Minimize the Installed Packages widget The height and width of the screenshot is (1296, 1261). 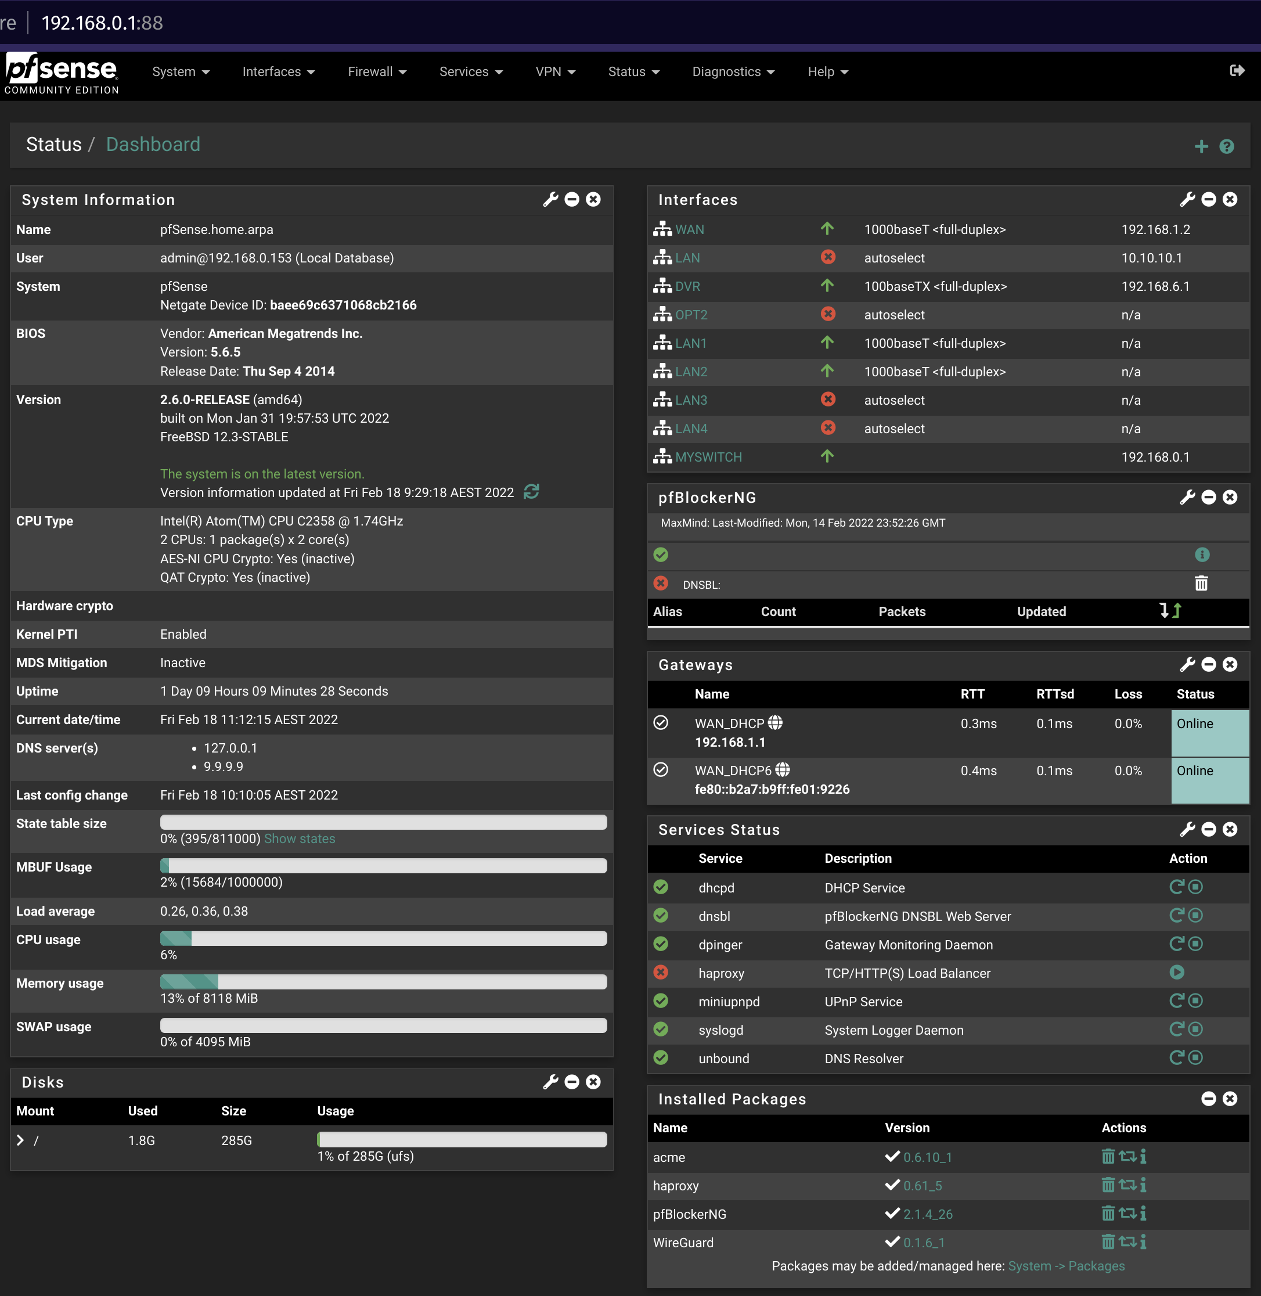coord(1209,1099)
